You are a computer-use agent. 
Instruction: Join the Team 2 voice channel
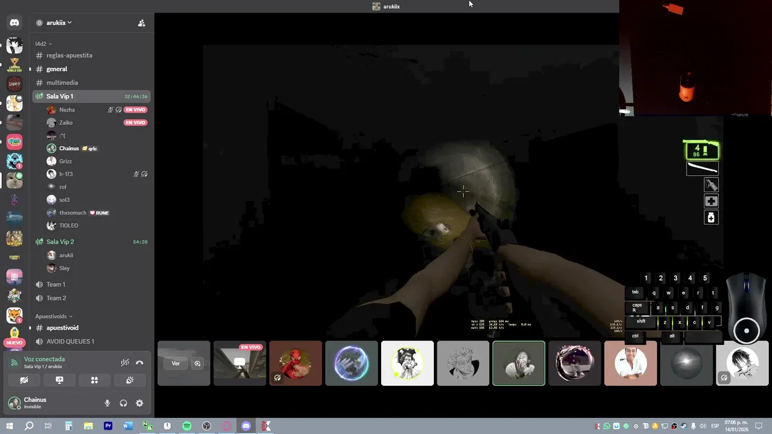90,298
